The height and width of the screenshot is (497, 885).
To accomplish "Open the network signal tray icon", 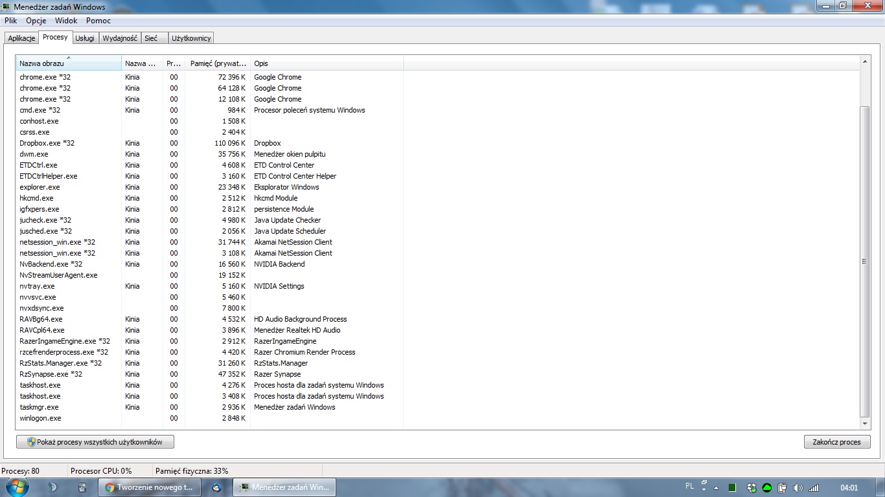I will (x=814, y=488).
